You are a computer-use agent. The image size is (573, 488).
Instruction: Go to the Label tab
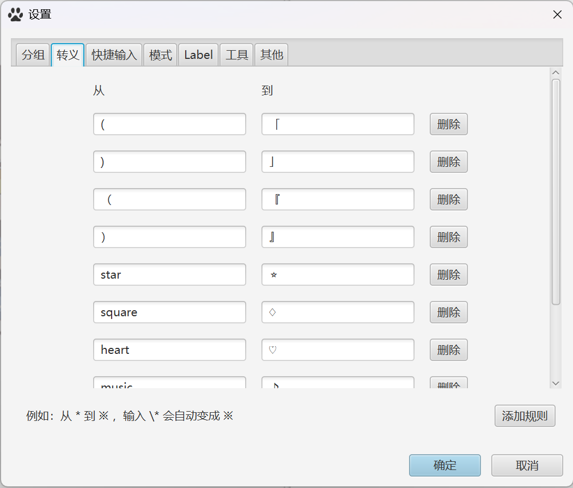tap(198, 55)
